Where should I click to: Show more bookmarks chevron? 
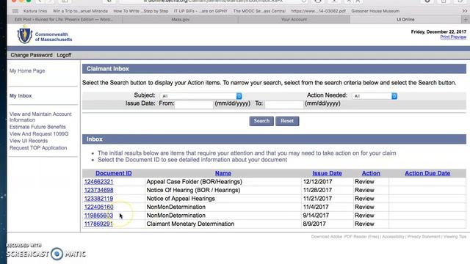click(465, 11)
